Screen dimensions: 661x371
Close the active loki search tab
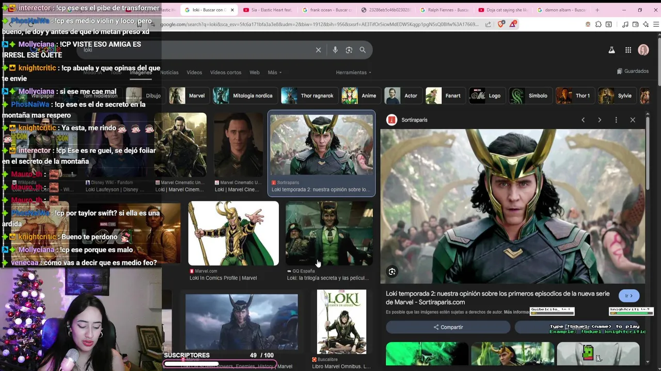coord(232,10)
